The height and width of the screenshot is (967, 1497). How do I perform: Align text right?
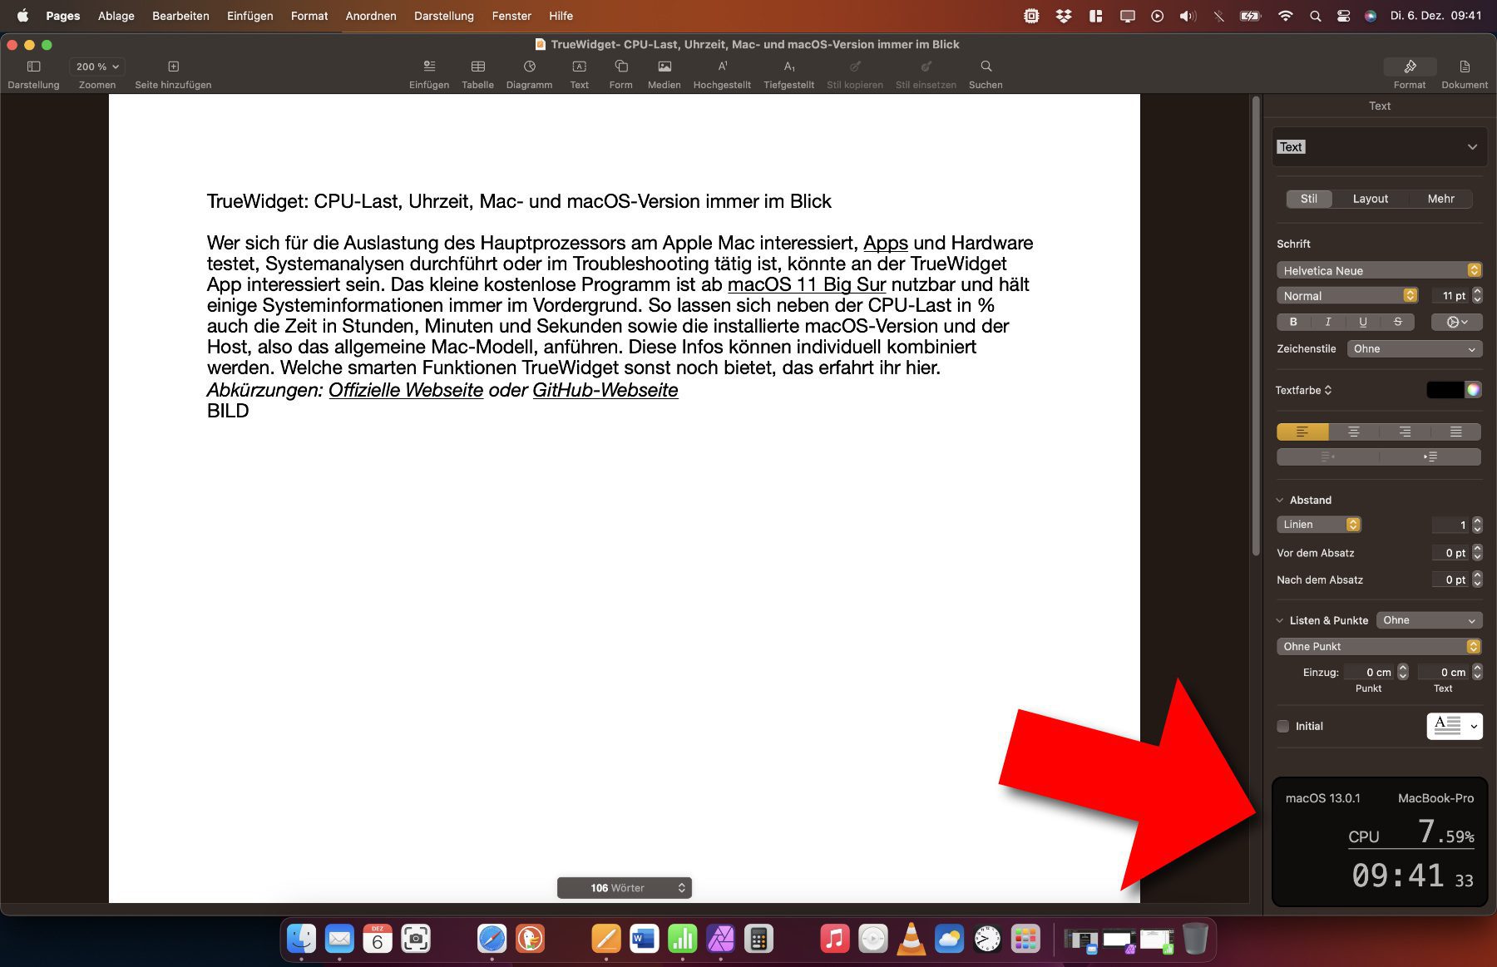coord(1405,432)
